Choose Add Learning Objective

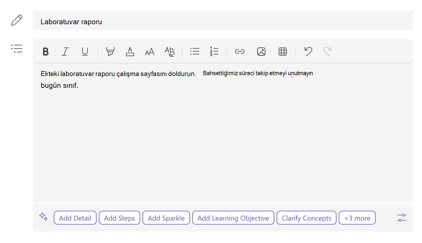(x=233, y=218)
